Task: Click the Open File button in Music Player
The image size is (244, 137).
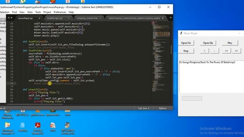Action: pyautogui.click(x=186, y=43)
